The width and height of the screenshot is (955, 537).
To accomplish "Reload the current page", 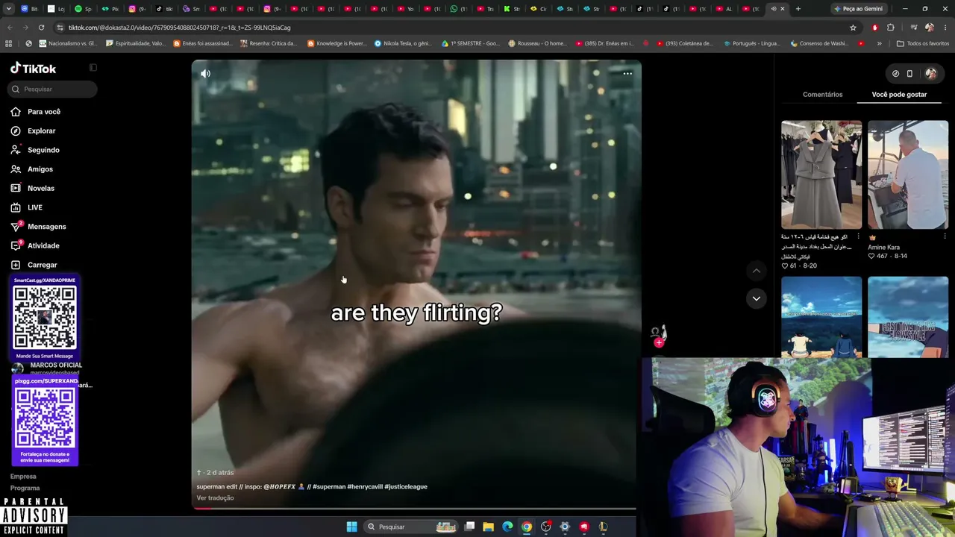I will tap(43, 28).
